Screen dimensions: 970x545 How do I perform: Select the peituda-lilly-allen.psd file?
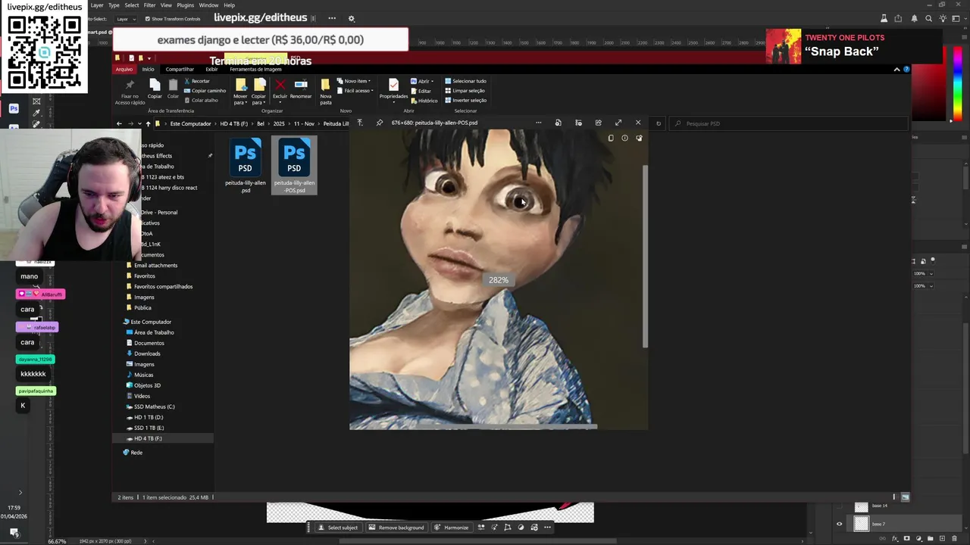click(x=246, y=166)
